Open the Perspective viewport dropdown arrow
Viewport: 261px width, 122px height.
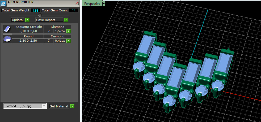pos(104,4)
